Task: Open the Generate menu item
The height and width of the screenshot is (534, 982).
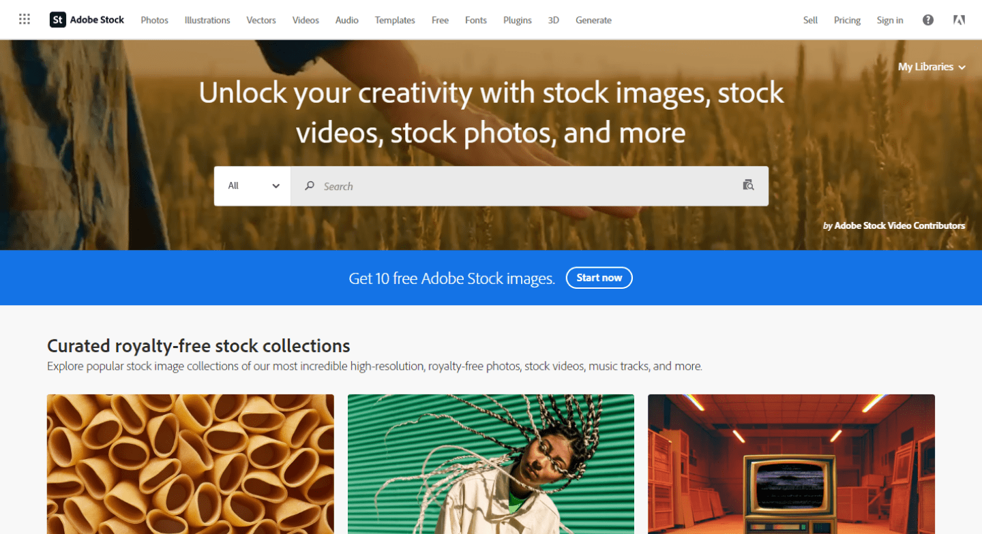Action: pos(593,20)
